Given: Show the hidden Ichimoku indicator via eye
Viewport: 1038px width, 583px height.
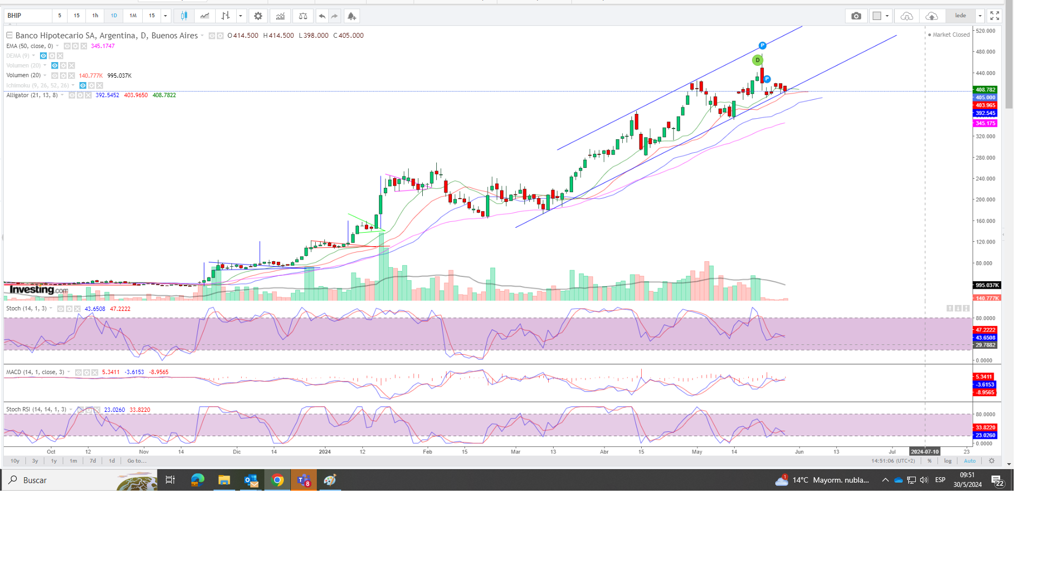Looking at the screenshot, I should [x=83, y=85].
